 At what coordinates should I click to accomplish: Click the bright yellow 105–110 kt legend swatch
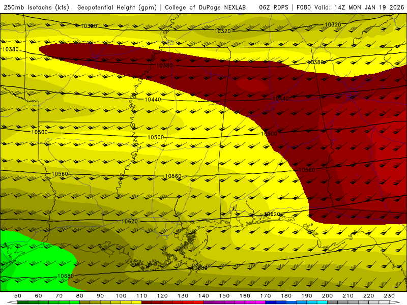(136, 302)
